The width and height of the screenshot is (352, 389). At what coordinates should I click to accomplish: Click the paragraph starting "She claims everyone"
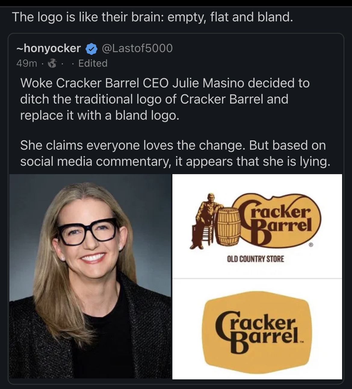click(x=175, y=153)
